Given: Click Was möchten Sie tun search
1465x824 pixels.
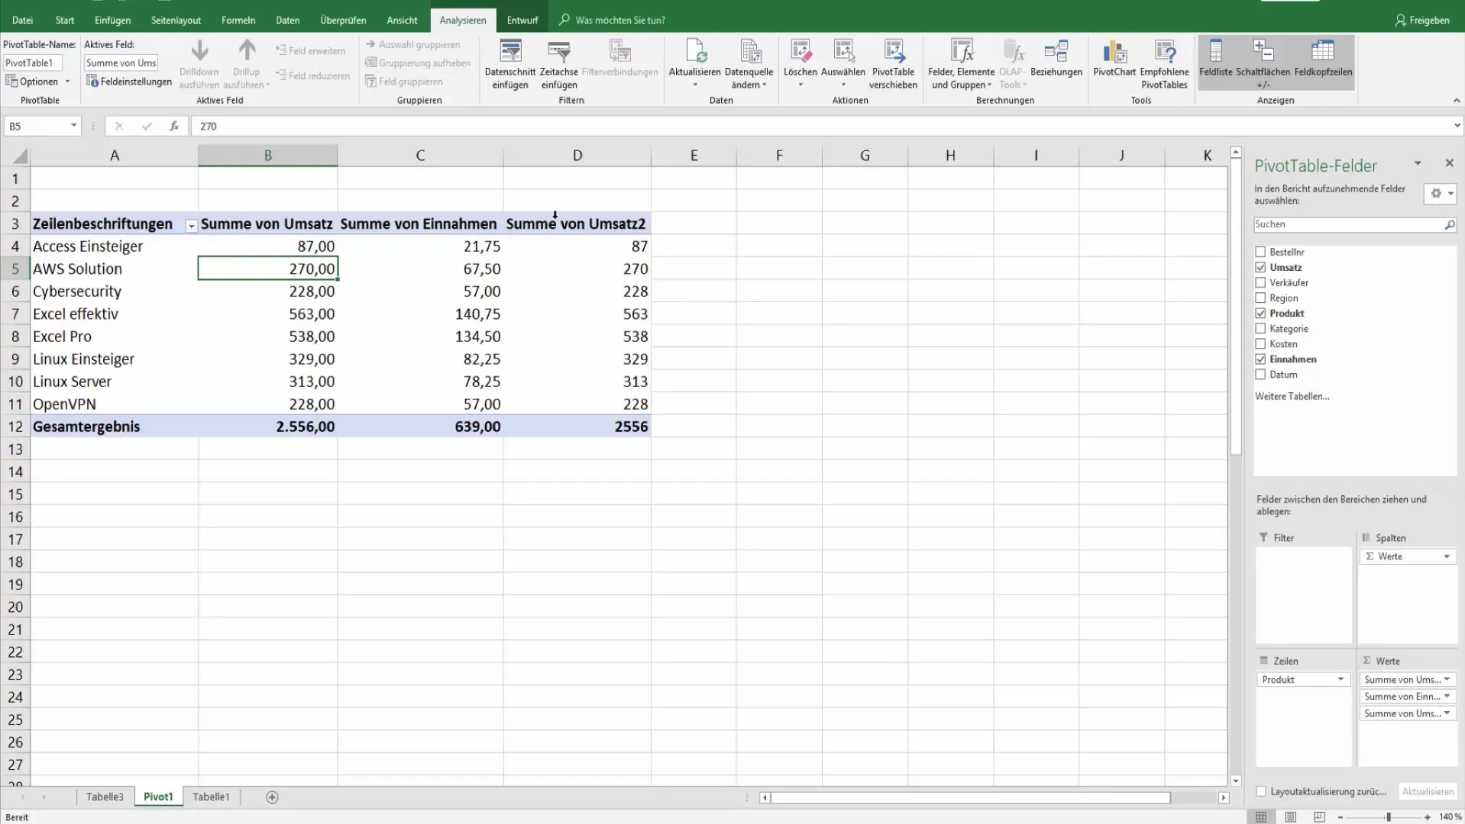Looking at the screenshot, I should tap(620, 20).
